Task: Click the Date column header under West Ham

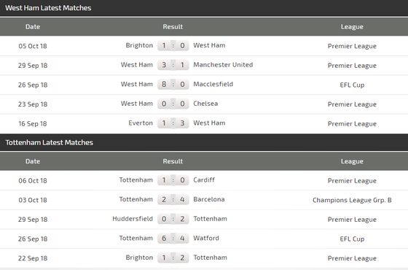Action: coord(33,26)
